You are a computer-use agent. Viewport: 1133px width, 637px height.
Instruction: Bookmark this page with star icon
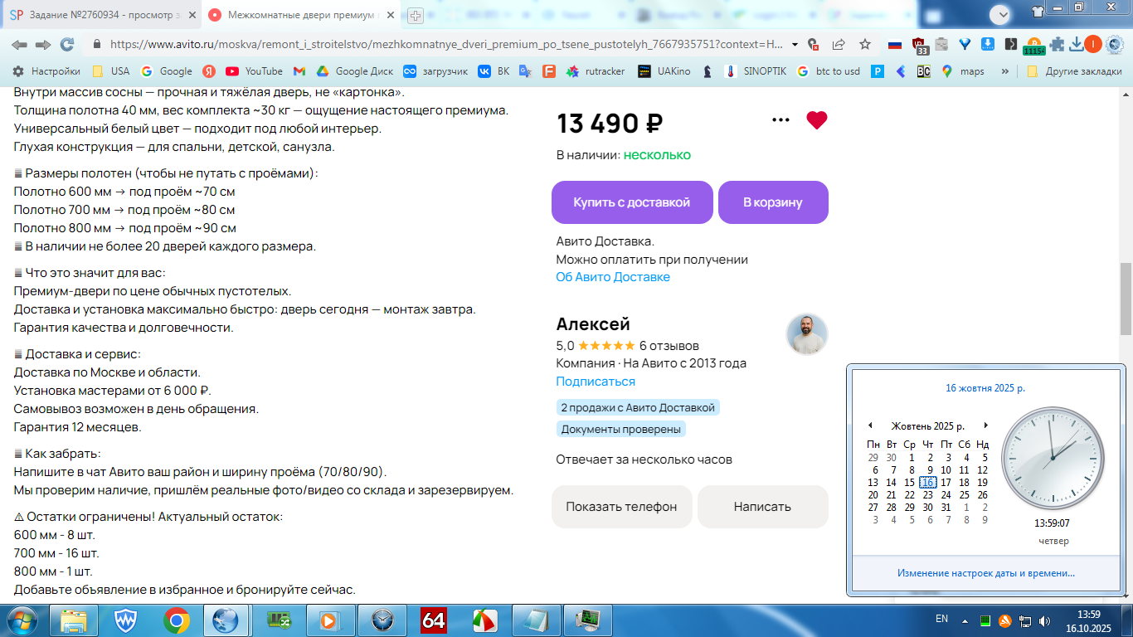(865, 45)
